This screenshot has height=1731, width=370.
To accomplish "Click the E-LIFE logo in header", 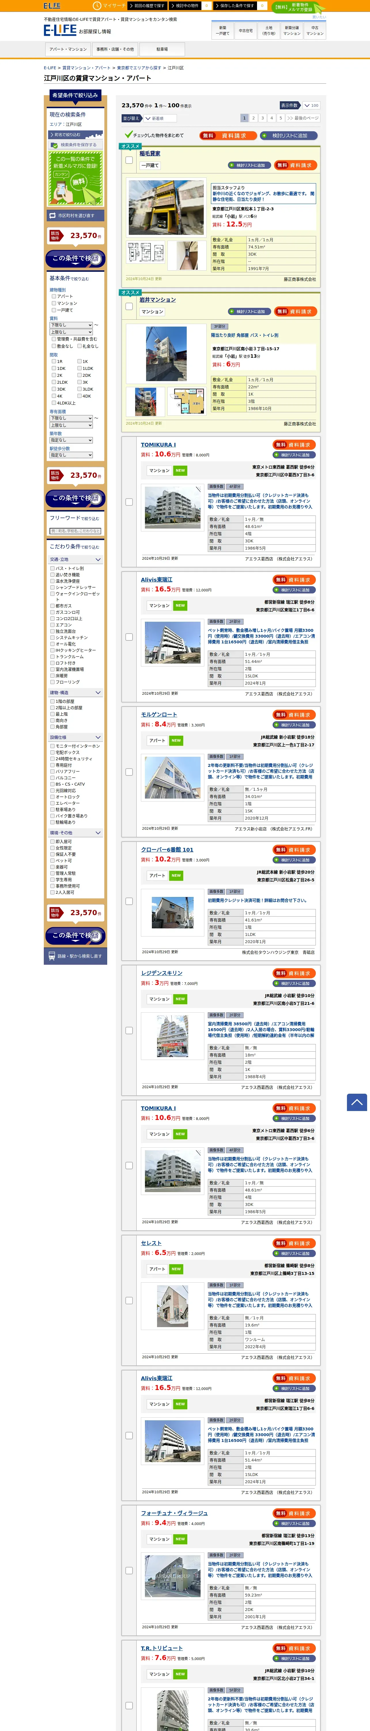I will [61, 30].
